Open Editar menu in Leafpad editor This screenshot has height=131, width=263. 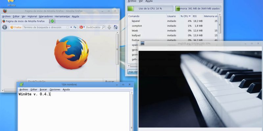coord(34,89)
